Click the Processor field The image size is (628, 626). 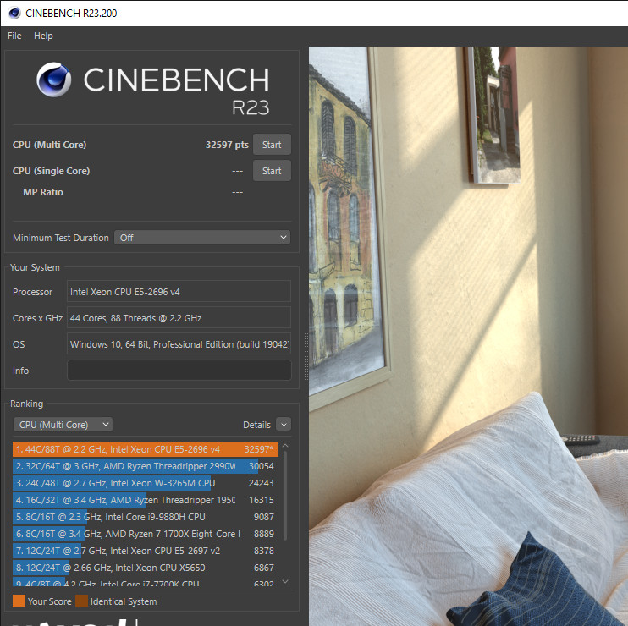pos(179,292)
